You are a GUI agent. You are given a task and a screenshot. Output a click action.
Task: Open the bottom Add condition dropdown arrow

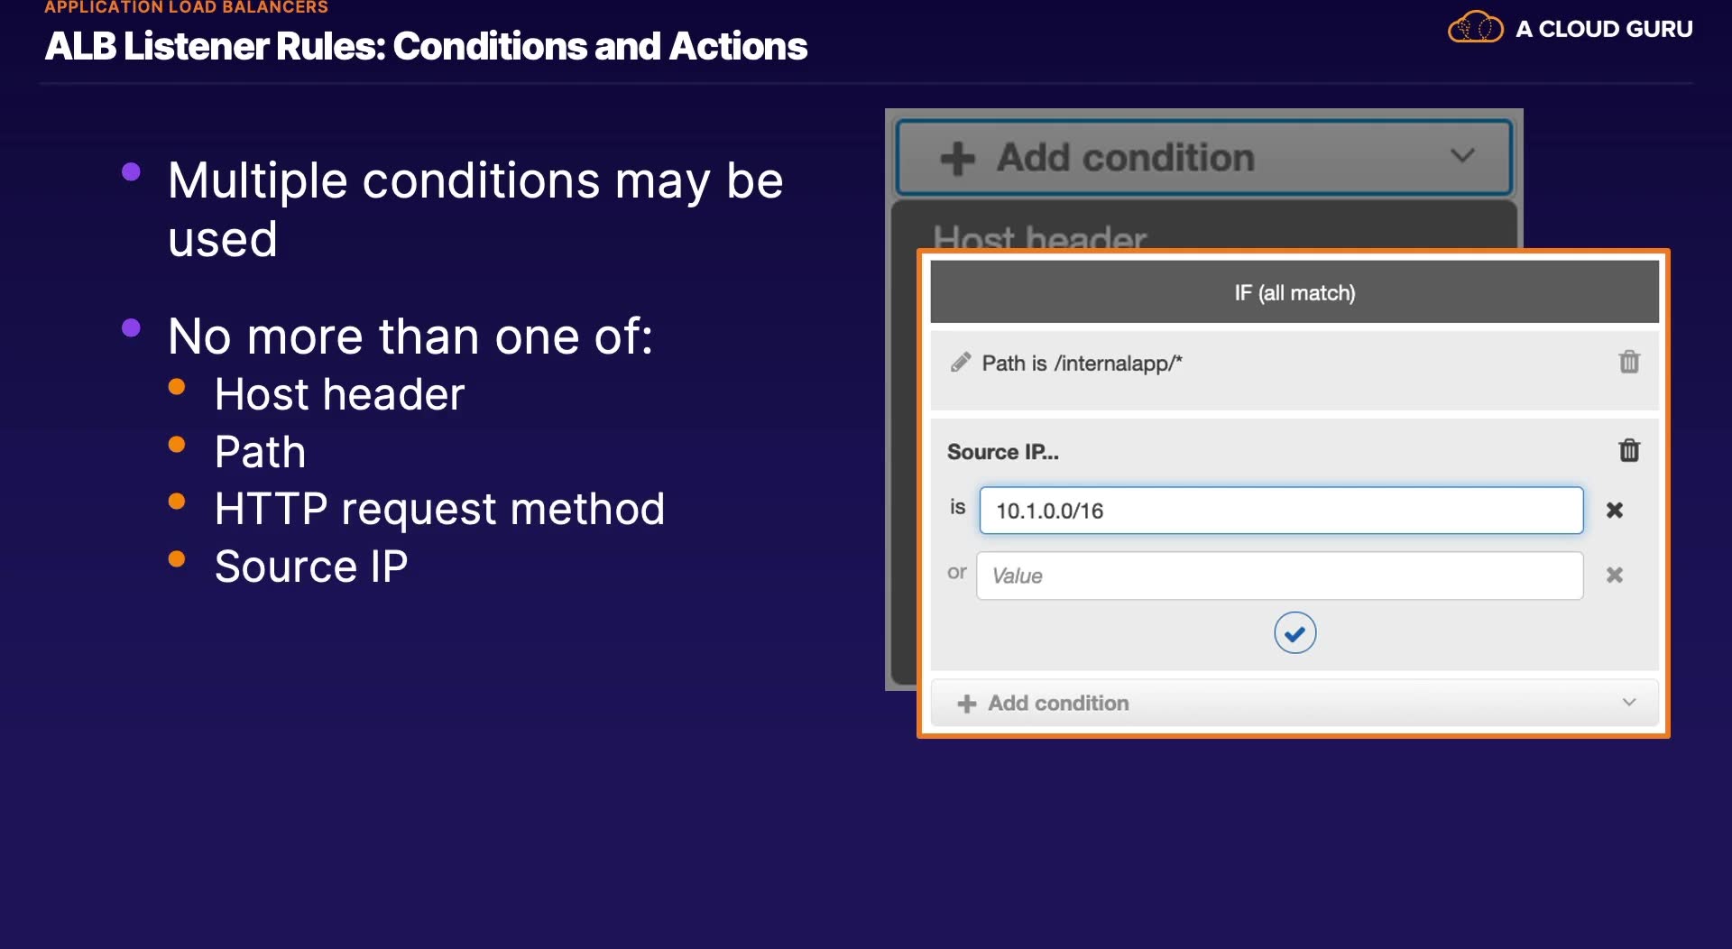(x=1628, y=703)
